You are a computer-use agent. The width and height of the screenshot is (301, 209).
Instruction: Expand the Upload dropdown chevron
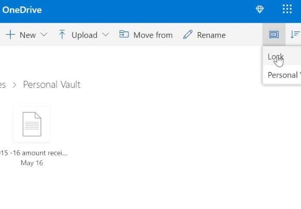(106, 35)
